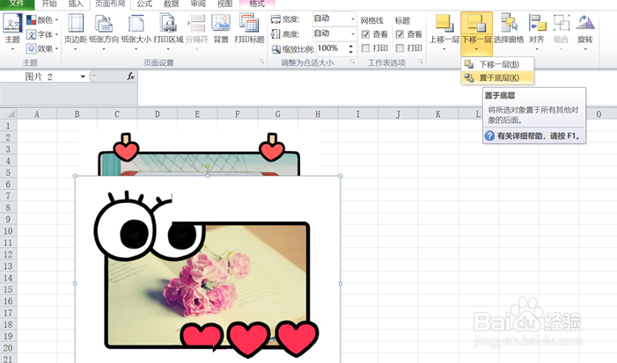Click the 宽度 width icon
The height and width of the screenshot is (363, 617).
pyautogui.click(x=275, y=19)
